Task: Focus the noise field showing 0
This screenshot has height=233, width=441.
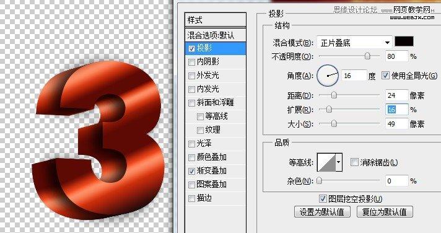Action: tap(396, 181)
